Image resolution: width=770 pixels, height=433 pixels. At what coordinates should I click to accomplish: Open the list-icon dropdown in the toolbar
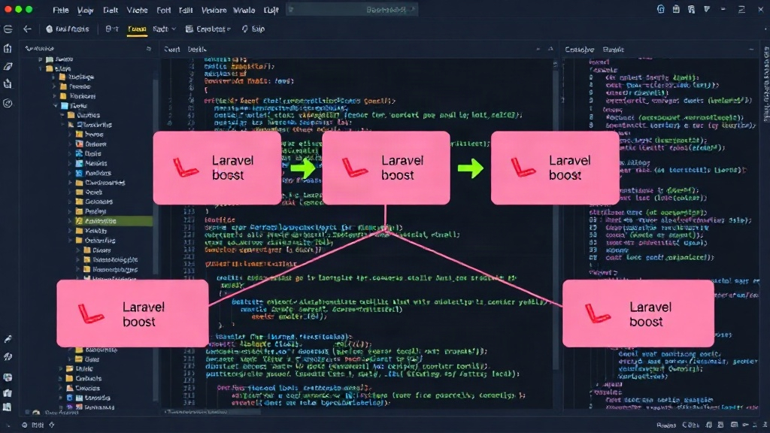pos(208,29)
